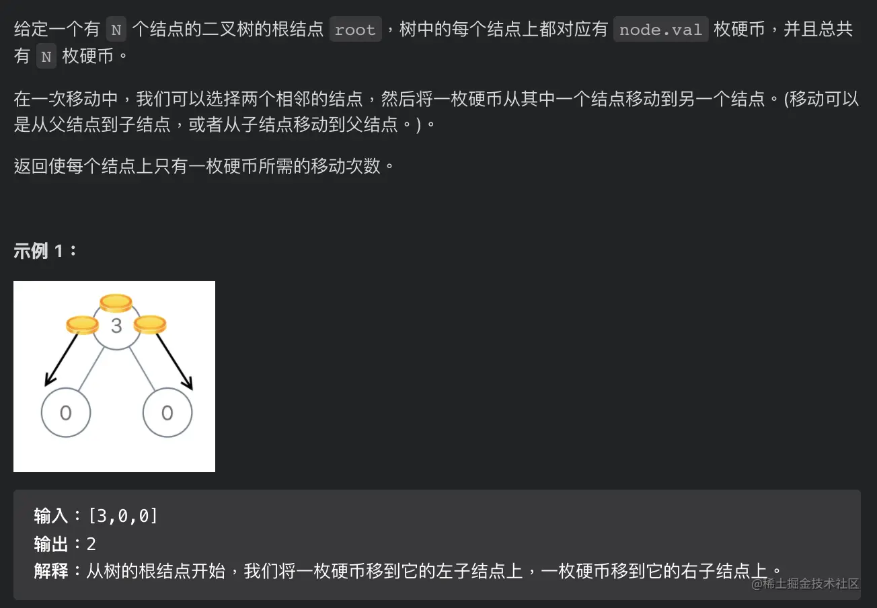Screen dimensions: 877x608
Task: Select the left child node labeled 0
Action: (65, 412)
